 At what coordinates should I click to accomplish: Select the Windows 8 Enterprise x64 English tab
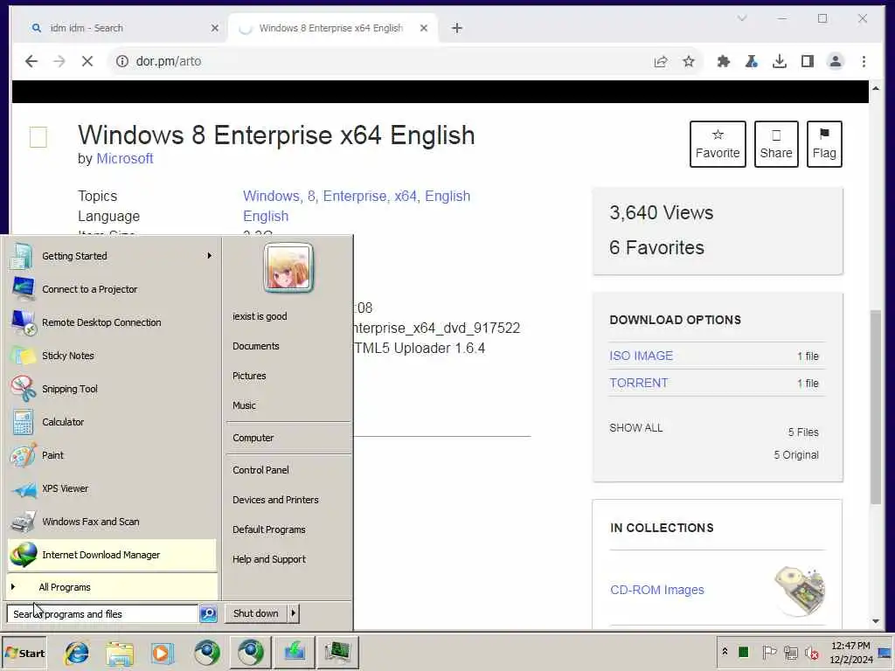[x=331, y=28]
